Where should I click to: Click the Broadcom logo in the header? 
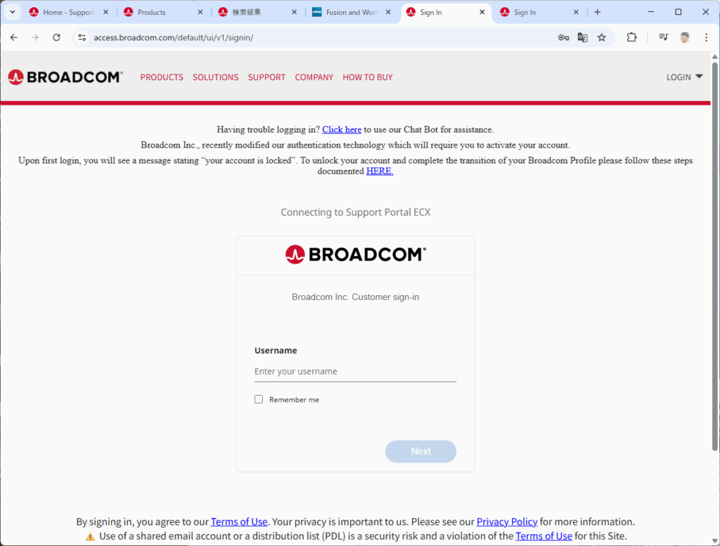65,77
